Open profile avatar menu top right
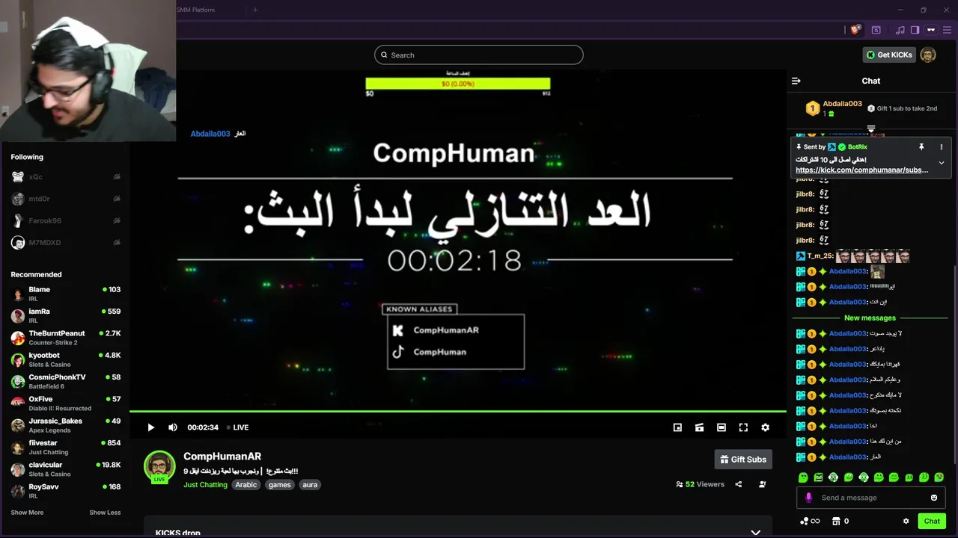The image size is (958, 538). click(928, 55)
